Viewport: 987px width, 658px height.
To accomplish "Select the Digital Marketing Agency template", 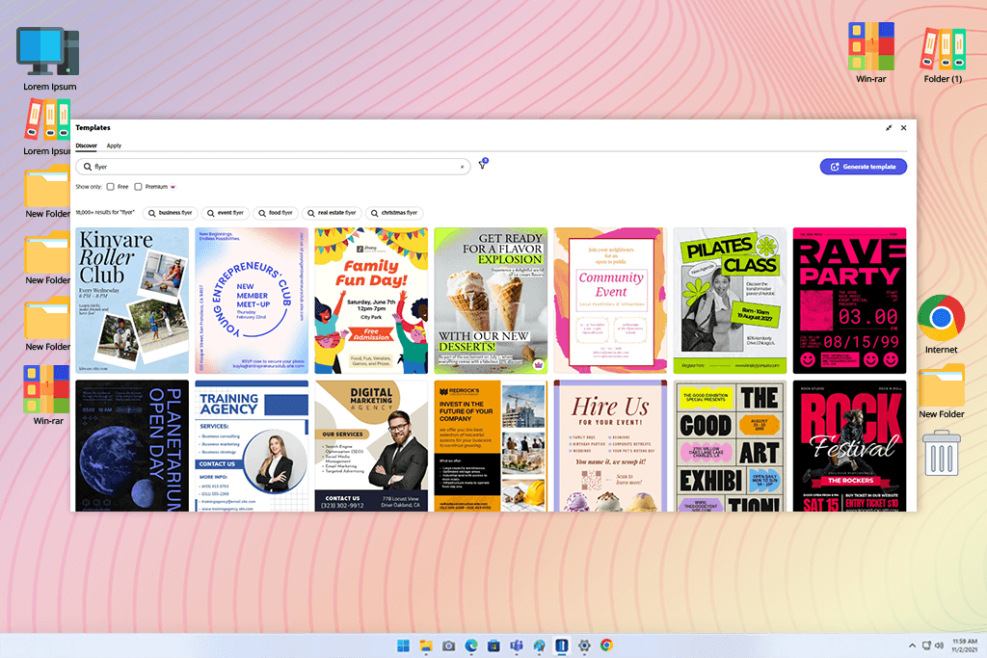I will click(x=371, y=445).
